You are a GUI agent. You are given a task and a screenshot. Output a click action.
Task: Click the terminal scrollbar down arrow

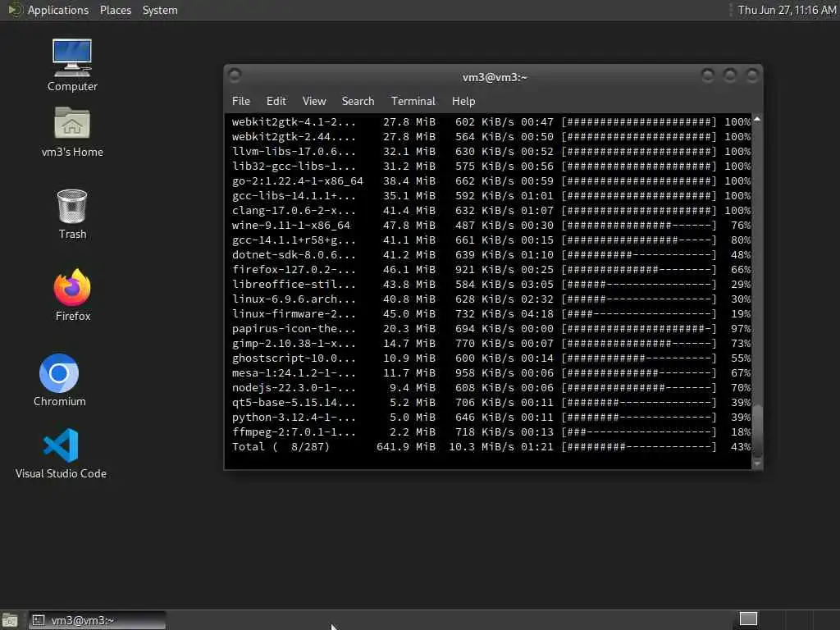(x=757, y=463)
